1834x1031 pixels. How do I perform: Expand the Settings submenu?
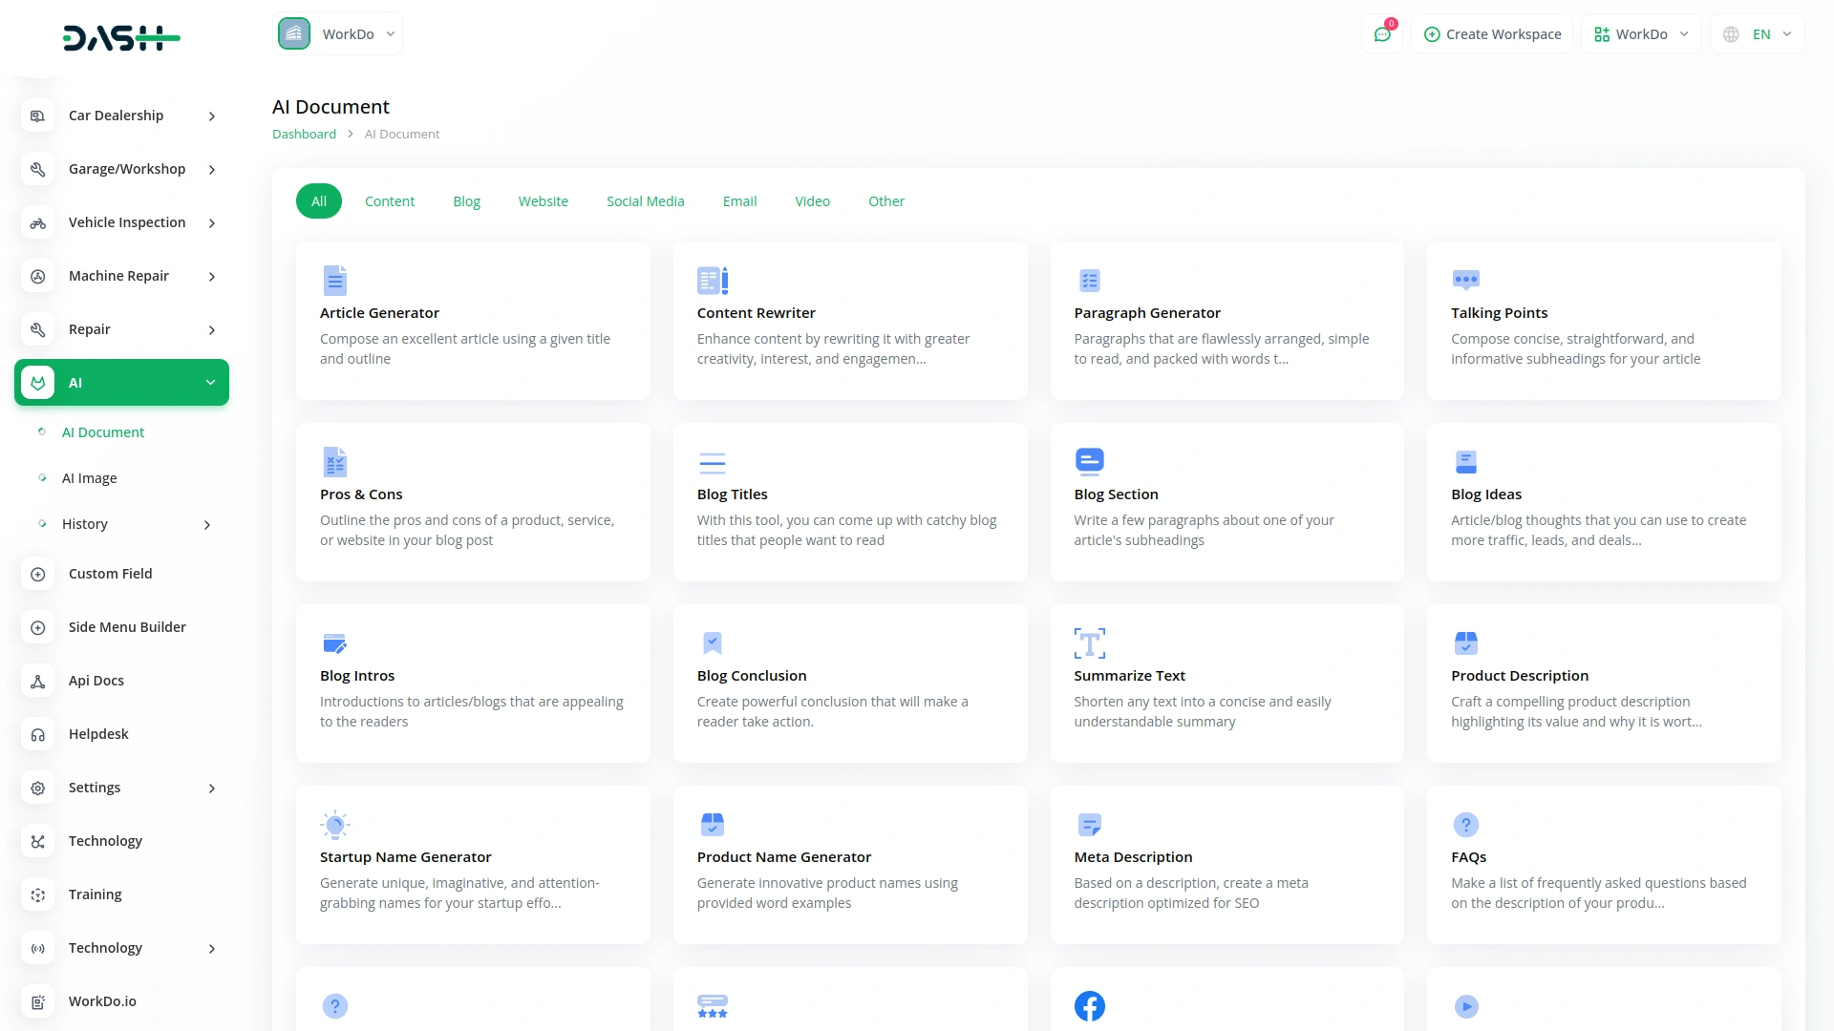(x=212, y=789)
